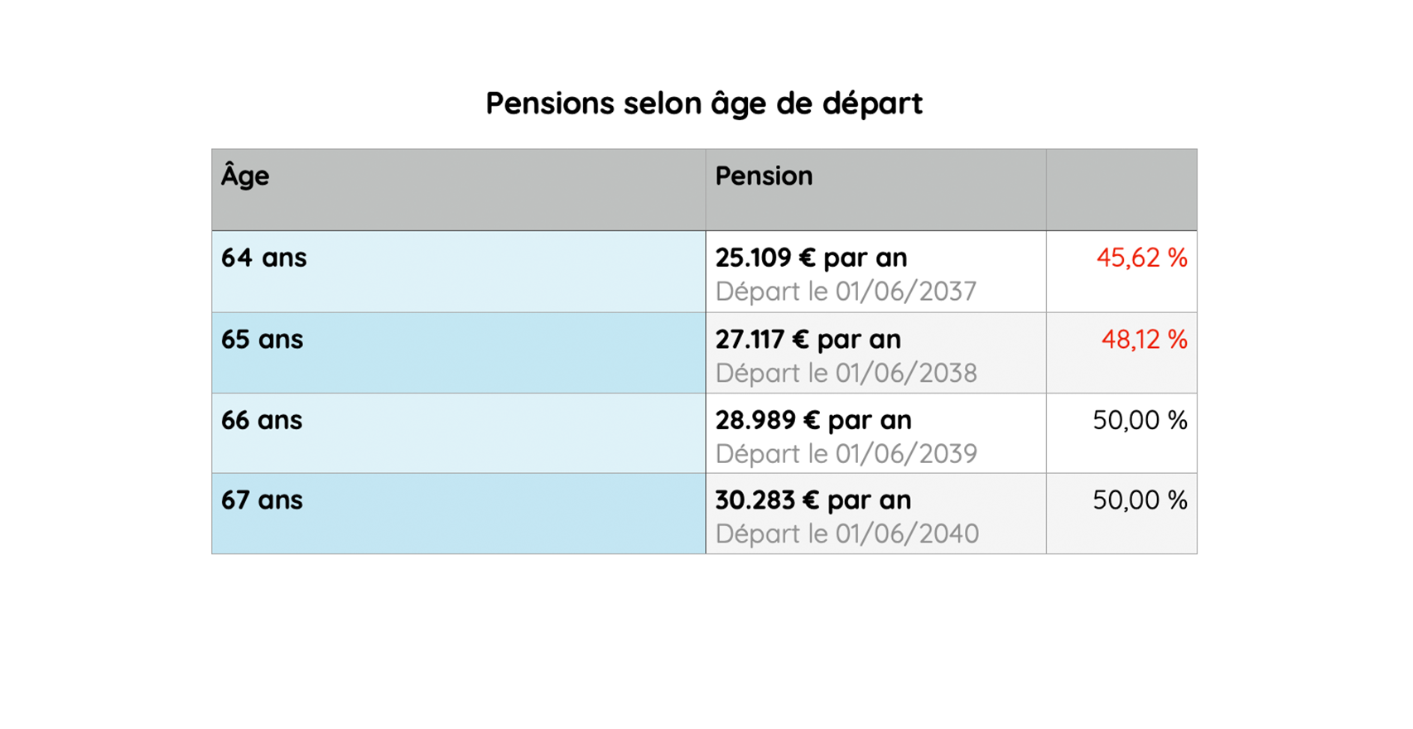Viewport: 1413px width, 729px height.
Task: Click the red 45,62 % rate
Action: 1141,258
